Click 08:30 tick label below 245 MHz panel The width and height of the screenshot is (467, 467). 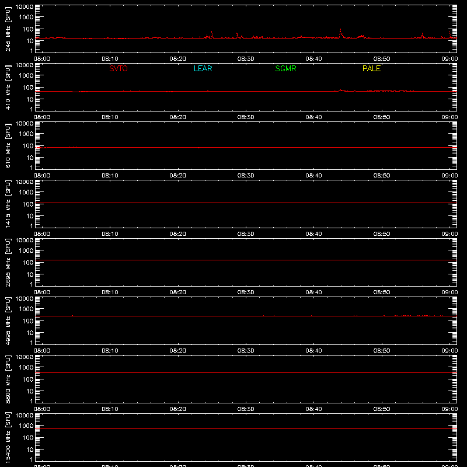(246, 59)
